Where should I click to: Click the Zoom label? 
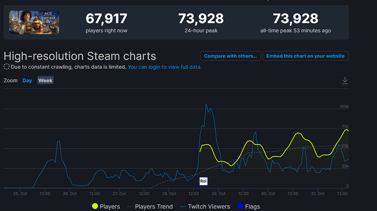pyautogui.click(x=10, y=80)
